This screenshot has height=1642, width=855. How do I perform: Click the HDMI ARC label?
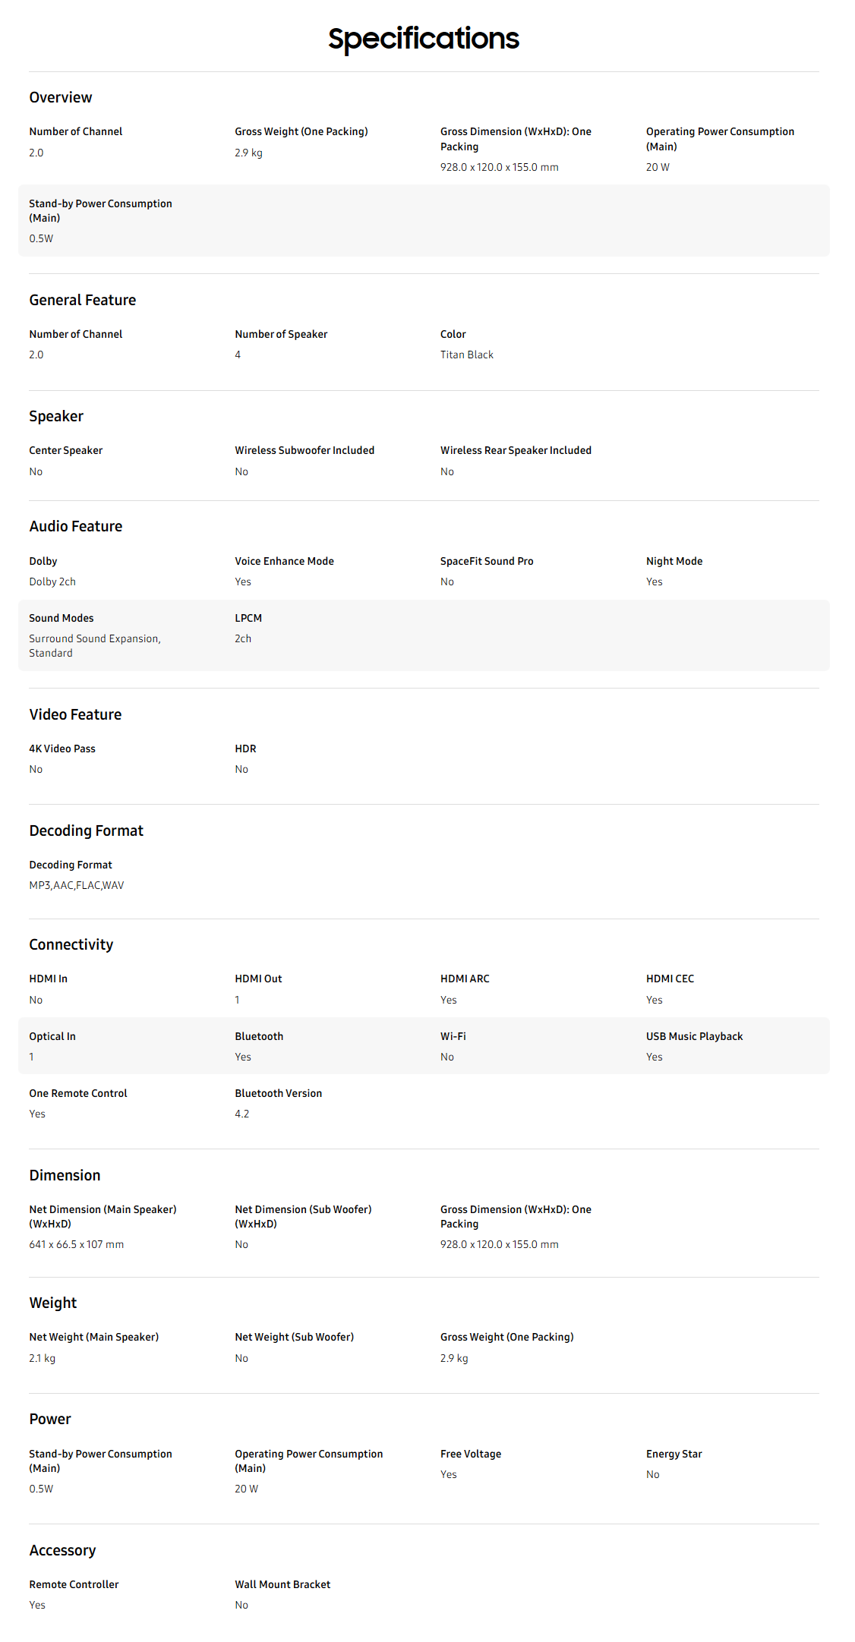[465, 979]
